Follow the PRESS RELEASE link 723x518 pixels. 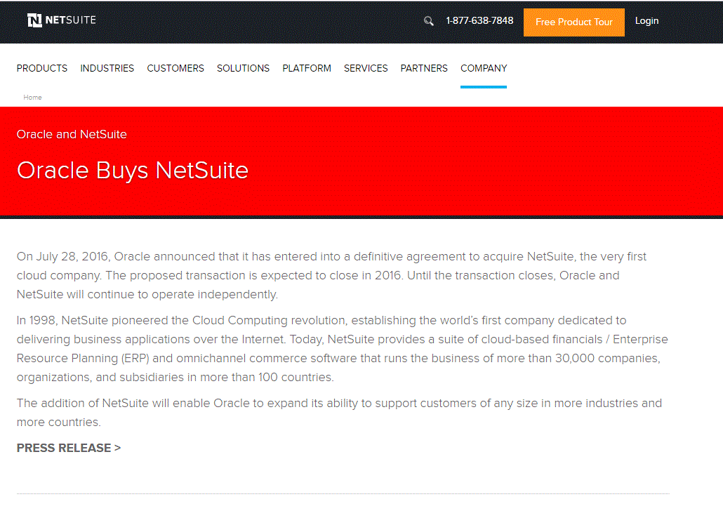point(69,448)
